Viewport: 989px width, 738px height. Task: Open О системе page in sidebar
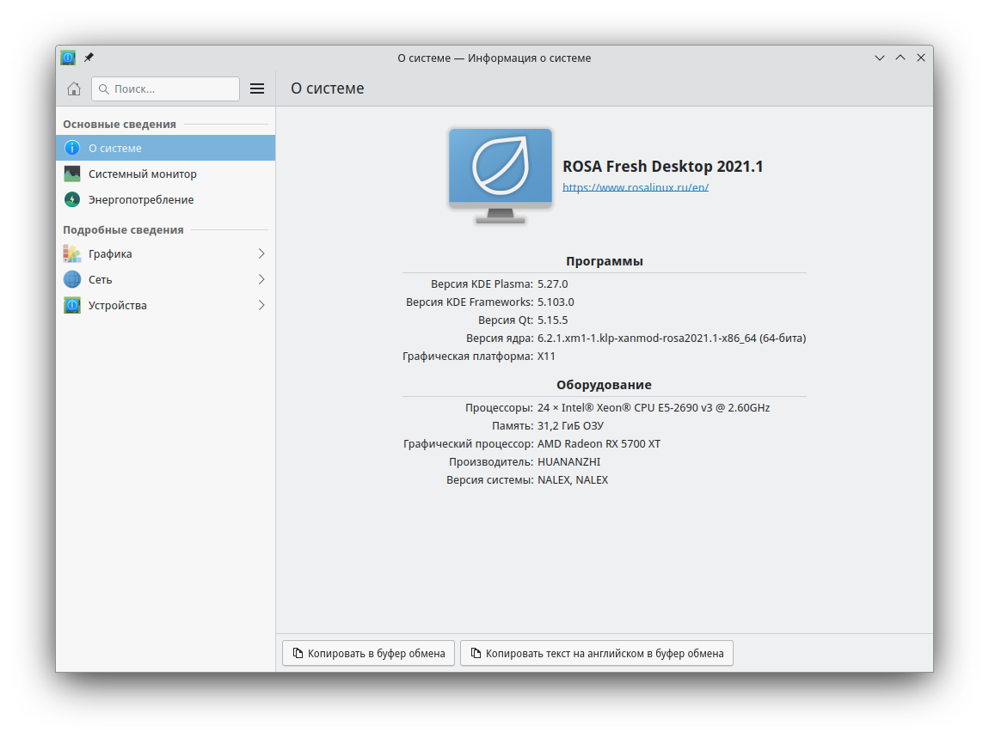tap(165, 148)
